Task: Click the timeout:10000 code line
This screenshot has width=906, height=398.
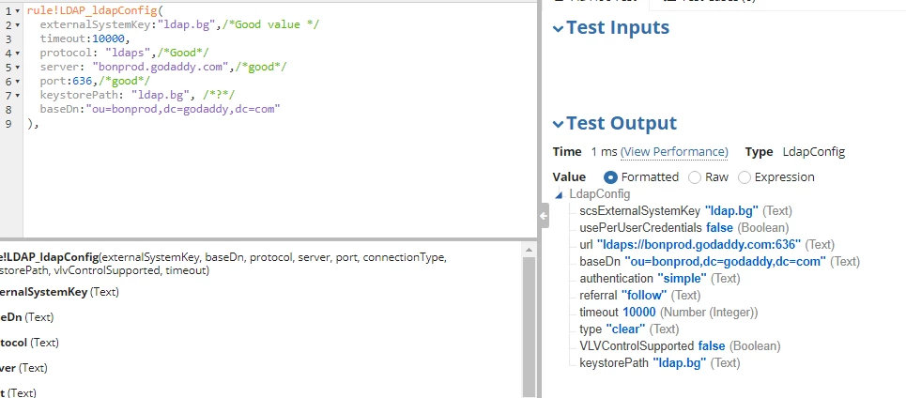Action: pos(84,38)
